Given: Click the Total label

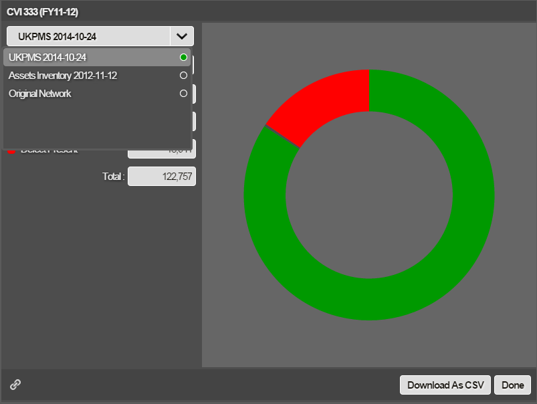Looking at the screenshot, I should [x=113, y=177].
